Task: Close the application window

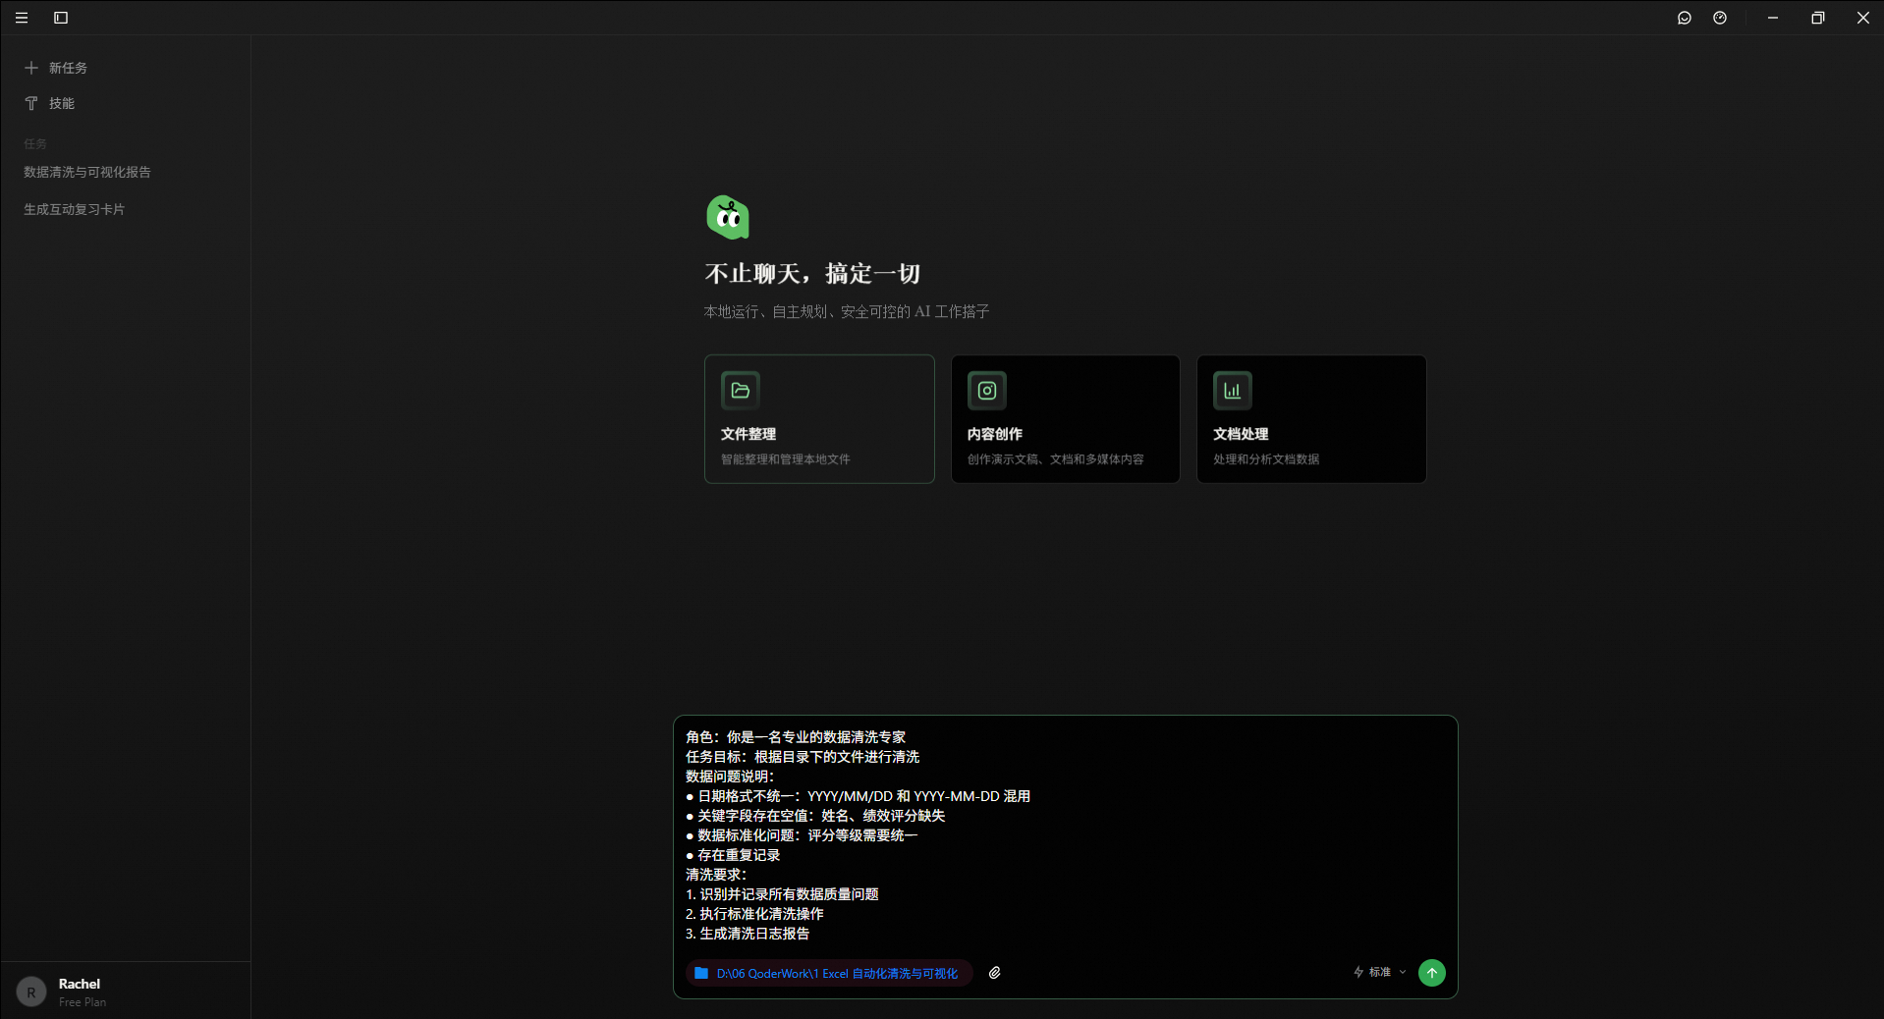Action: point(1863,18)
